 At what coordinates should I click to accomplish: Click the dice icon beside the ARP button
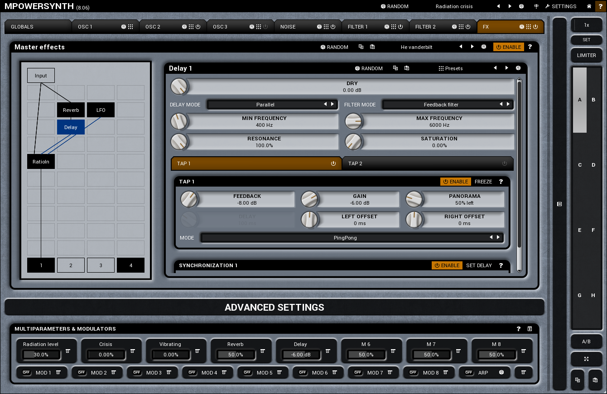(501, 373)
